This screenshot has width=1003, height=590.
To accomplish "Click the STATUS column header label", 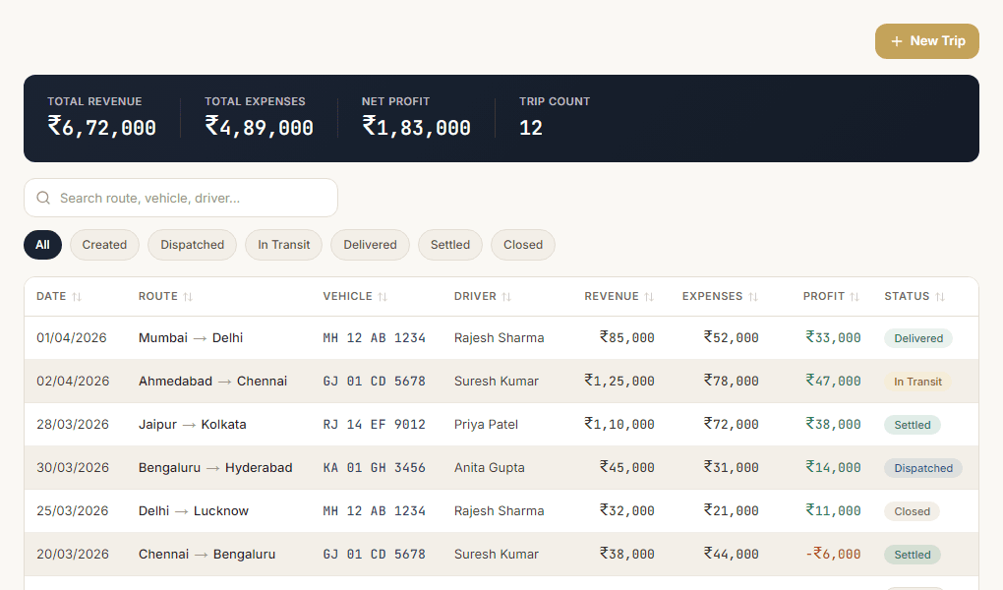I will (907, 296).
